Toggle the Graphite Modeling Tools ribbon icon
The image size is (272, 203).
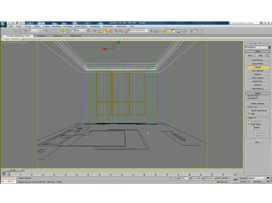pos(168,31)
